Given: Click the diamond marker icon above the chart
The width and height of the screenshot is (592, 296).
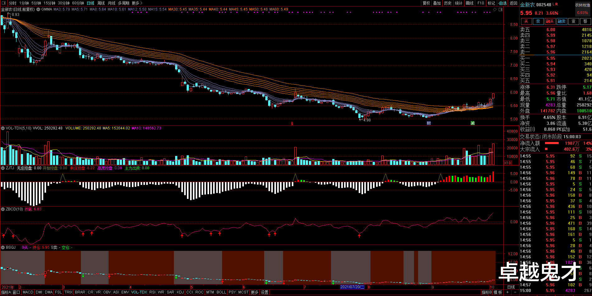Looking at the screenshot, I should [495, 9].
